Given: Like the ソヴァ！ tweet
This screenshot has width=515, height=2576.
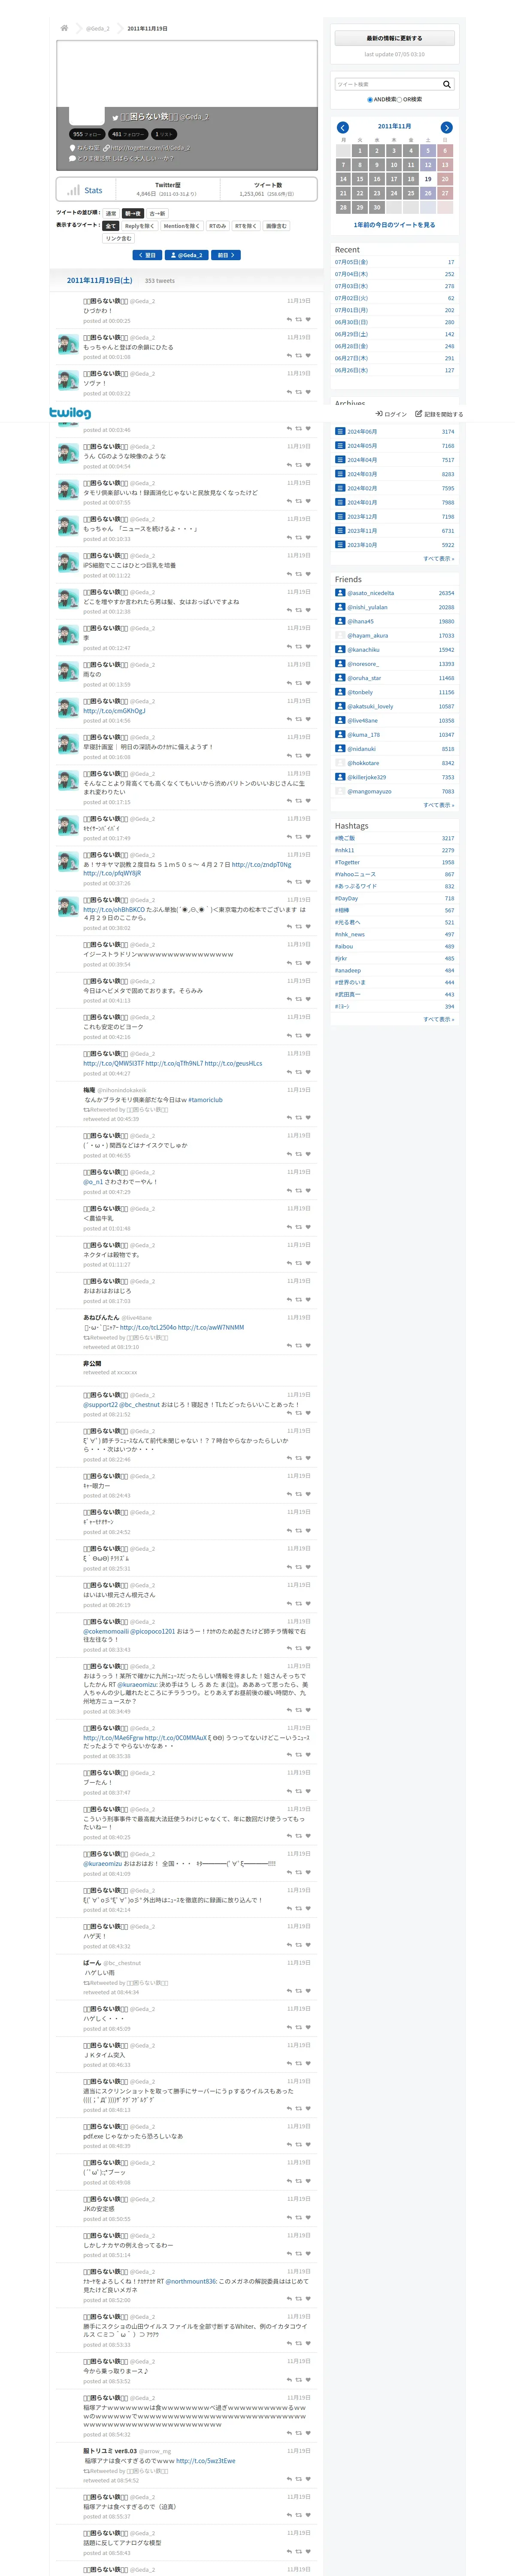Looking at the screenshot, I should tap(308, 392).
